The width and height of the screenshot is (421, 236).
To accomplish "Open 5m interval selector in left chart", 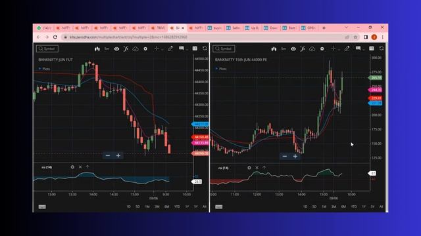I will tap(107, 49).
